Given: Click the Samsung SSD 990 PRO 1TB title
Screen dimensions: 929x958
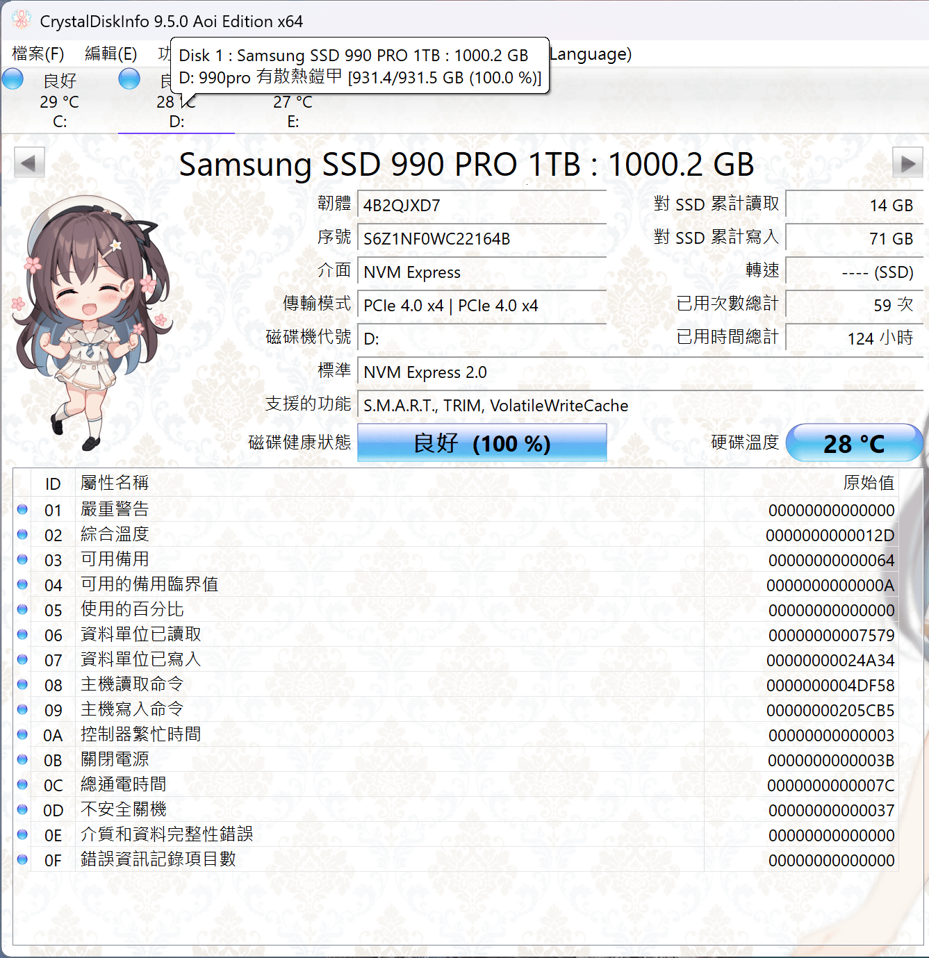Looking at the screenshot, I should (x=466, y=165).
